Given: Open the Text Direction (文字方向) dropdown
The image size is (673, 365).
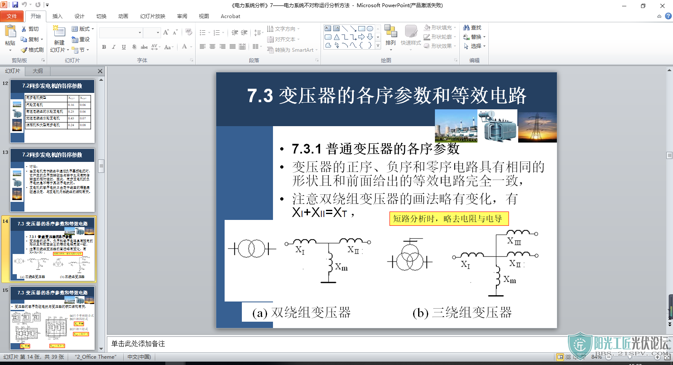Looking at the screenshot, I should 284,29.
